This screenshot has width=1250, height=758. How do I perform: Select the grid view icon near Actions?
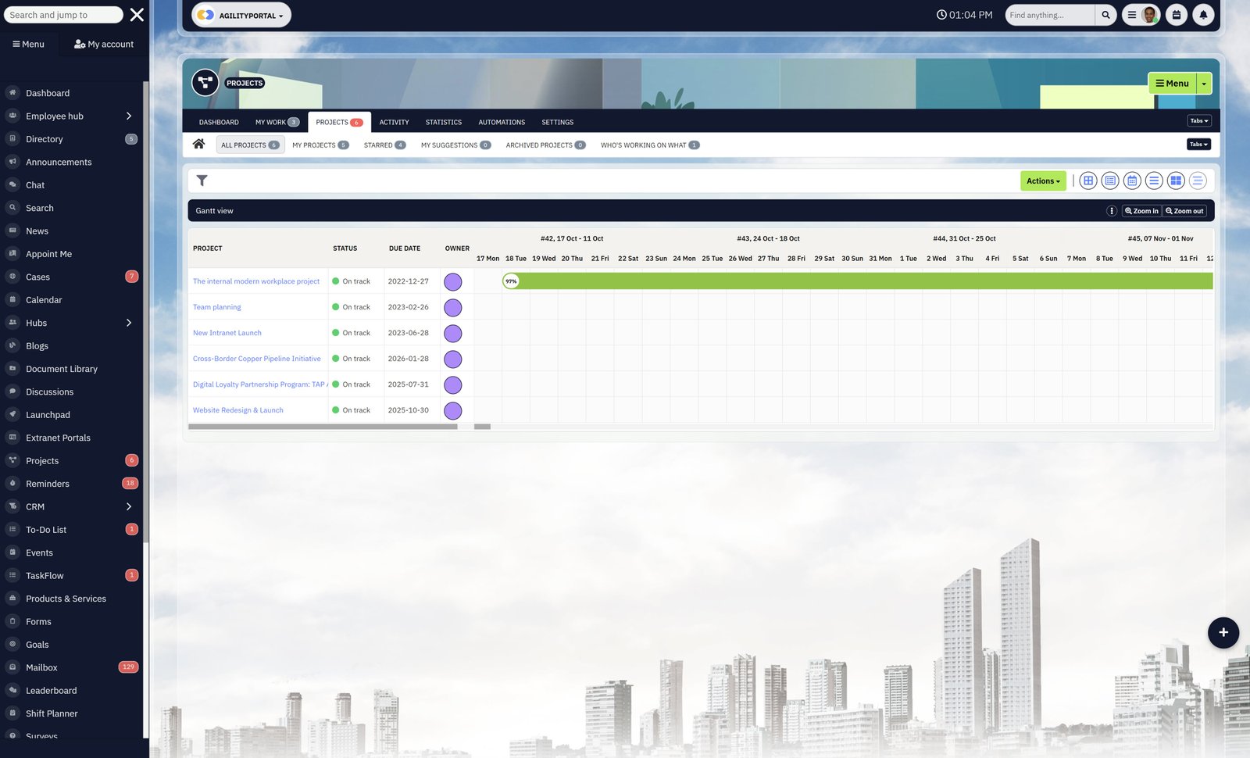pyautogui.click(x=1088, y=181)
